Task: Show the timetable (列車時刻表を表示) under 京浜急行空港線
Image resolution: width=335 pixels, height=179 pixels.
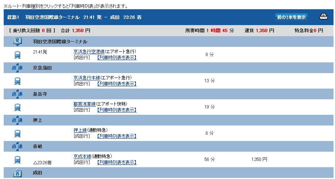Action: click(117, 58)
